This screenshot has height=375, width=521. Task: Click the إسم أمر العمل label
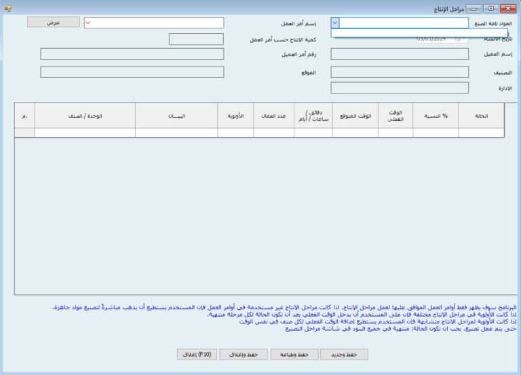pyautogui.click(x=298, y=24)
